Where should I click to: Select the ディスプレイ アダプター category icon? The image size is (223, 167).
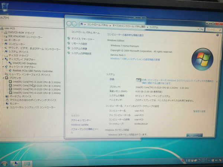click(6, 59)
